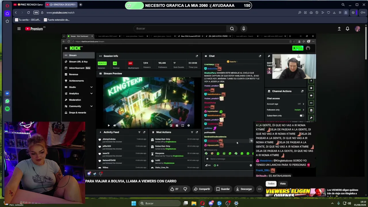Expand the Community section chevron in Kick sidebar
368x207 pixels.
(x=91, y=106)
